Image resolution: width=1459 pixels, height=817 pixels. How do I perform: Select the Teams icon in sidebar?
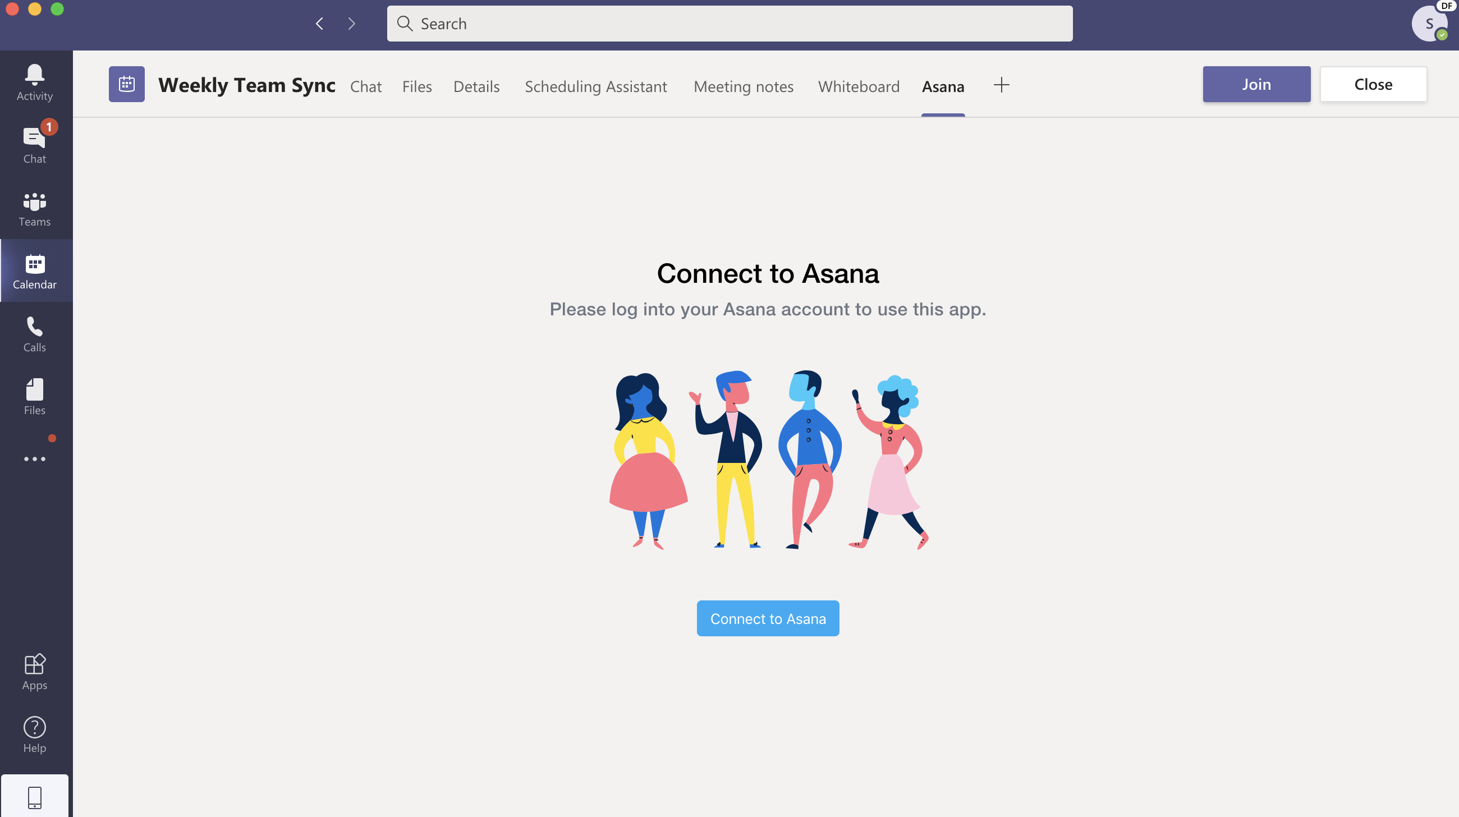[x=34, y=209]
